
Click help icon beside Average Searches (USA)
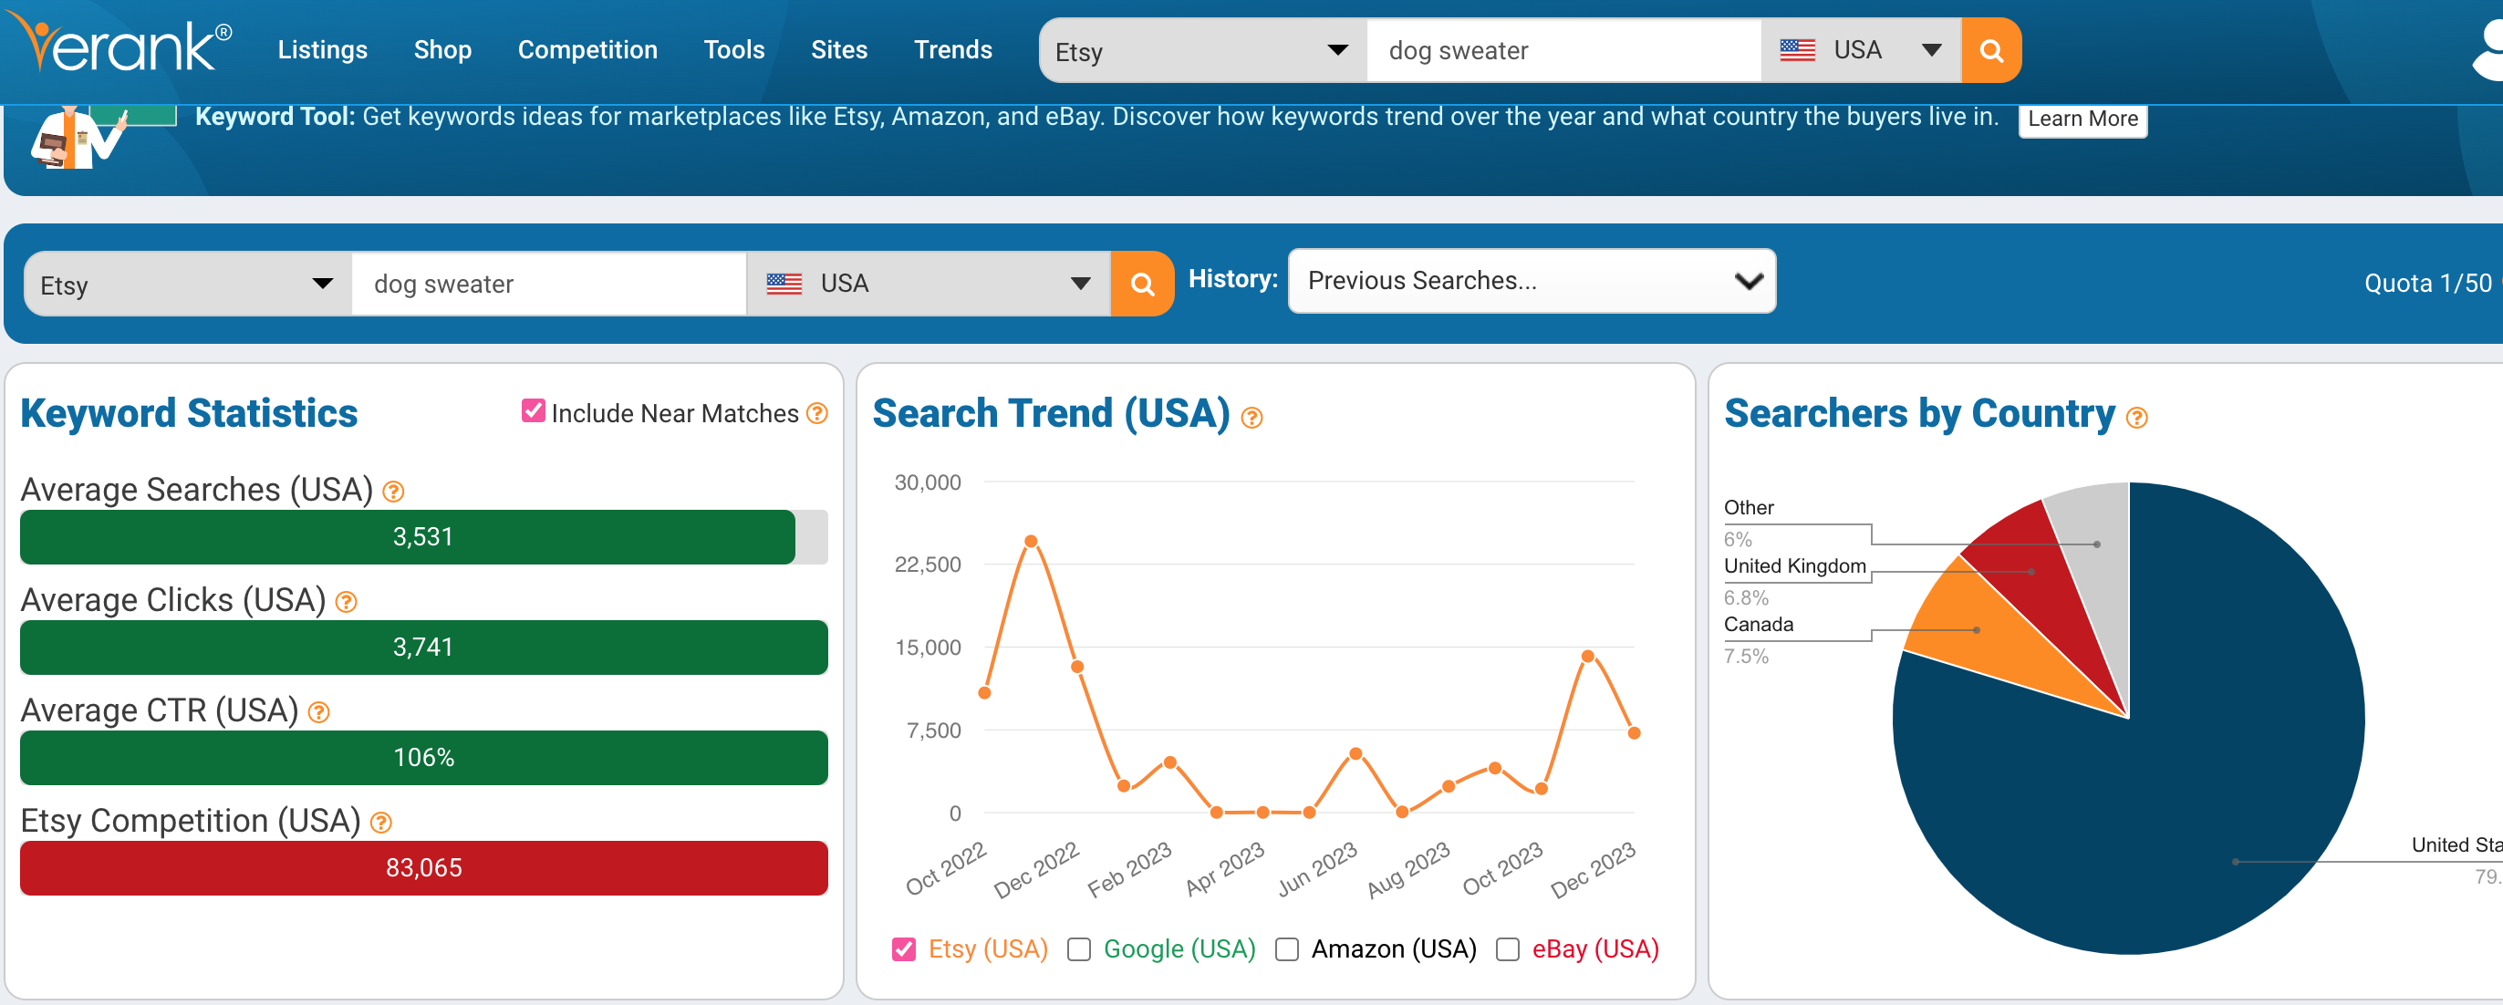coord(392,492)
